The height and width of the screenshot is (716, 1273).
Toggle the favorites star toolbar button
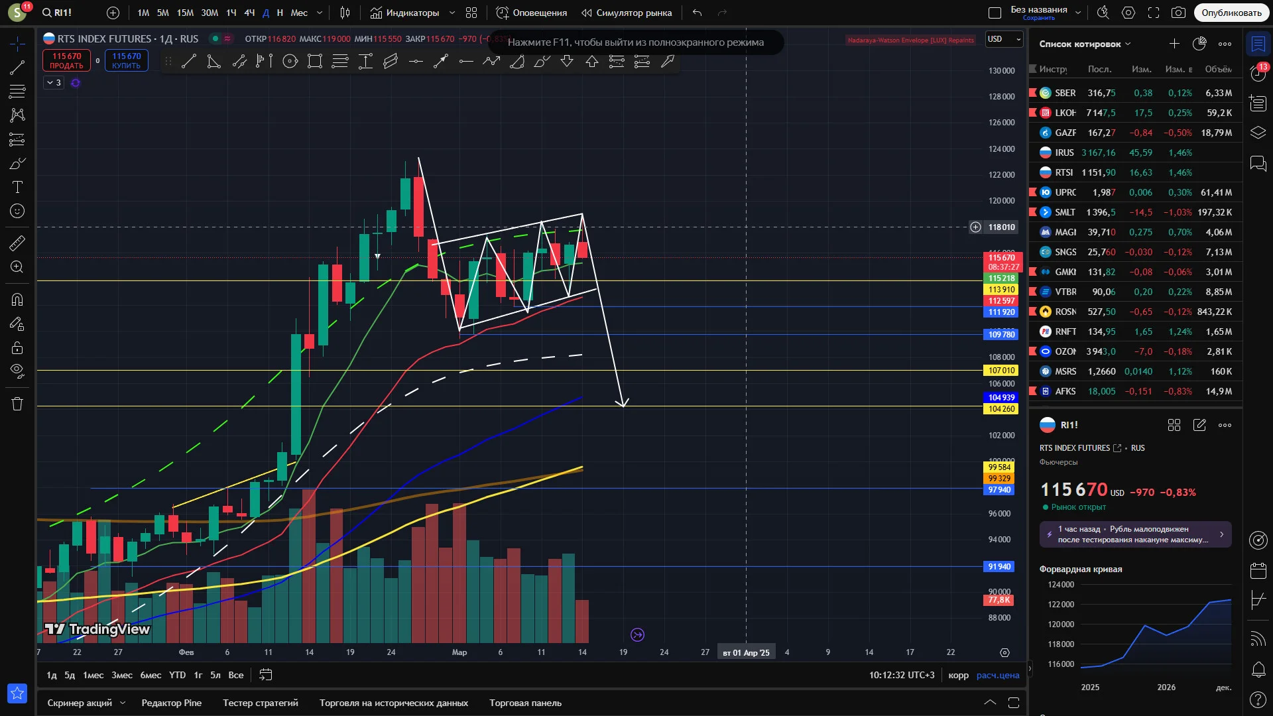coord(17,693)
